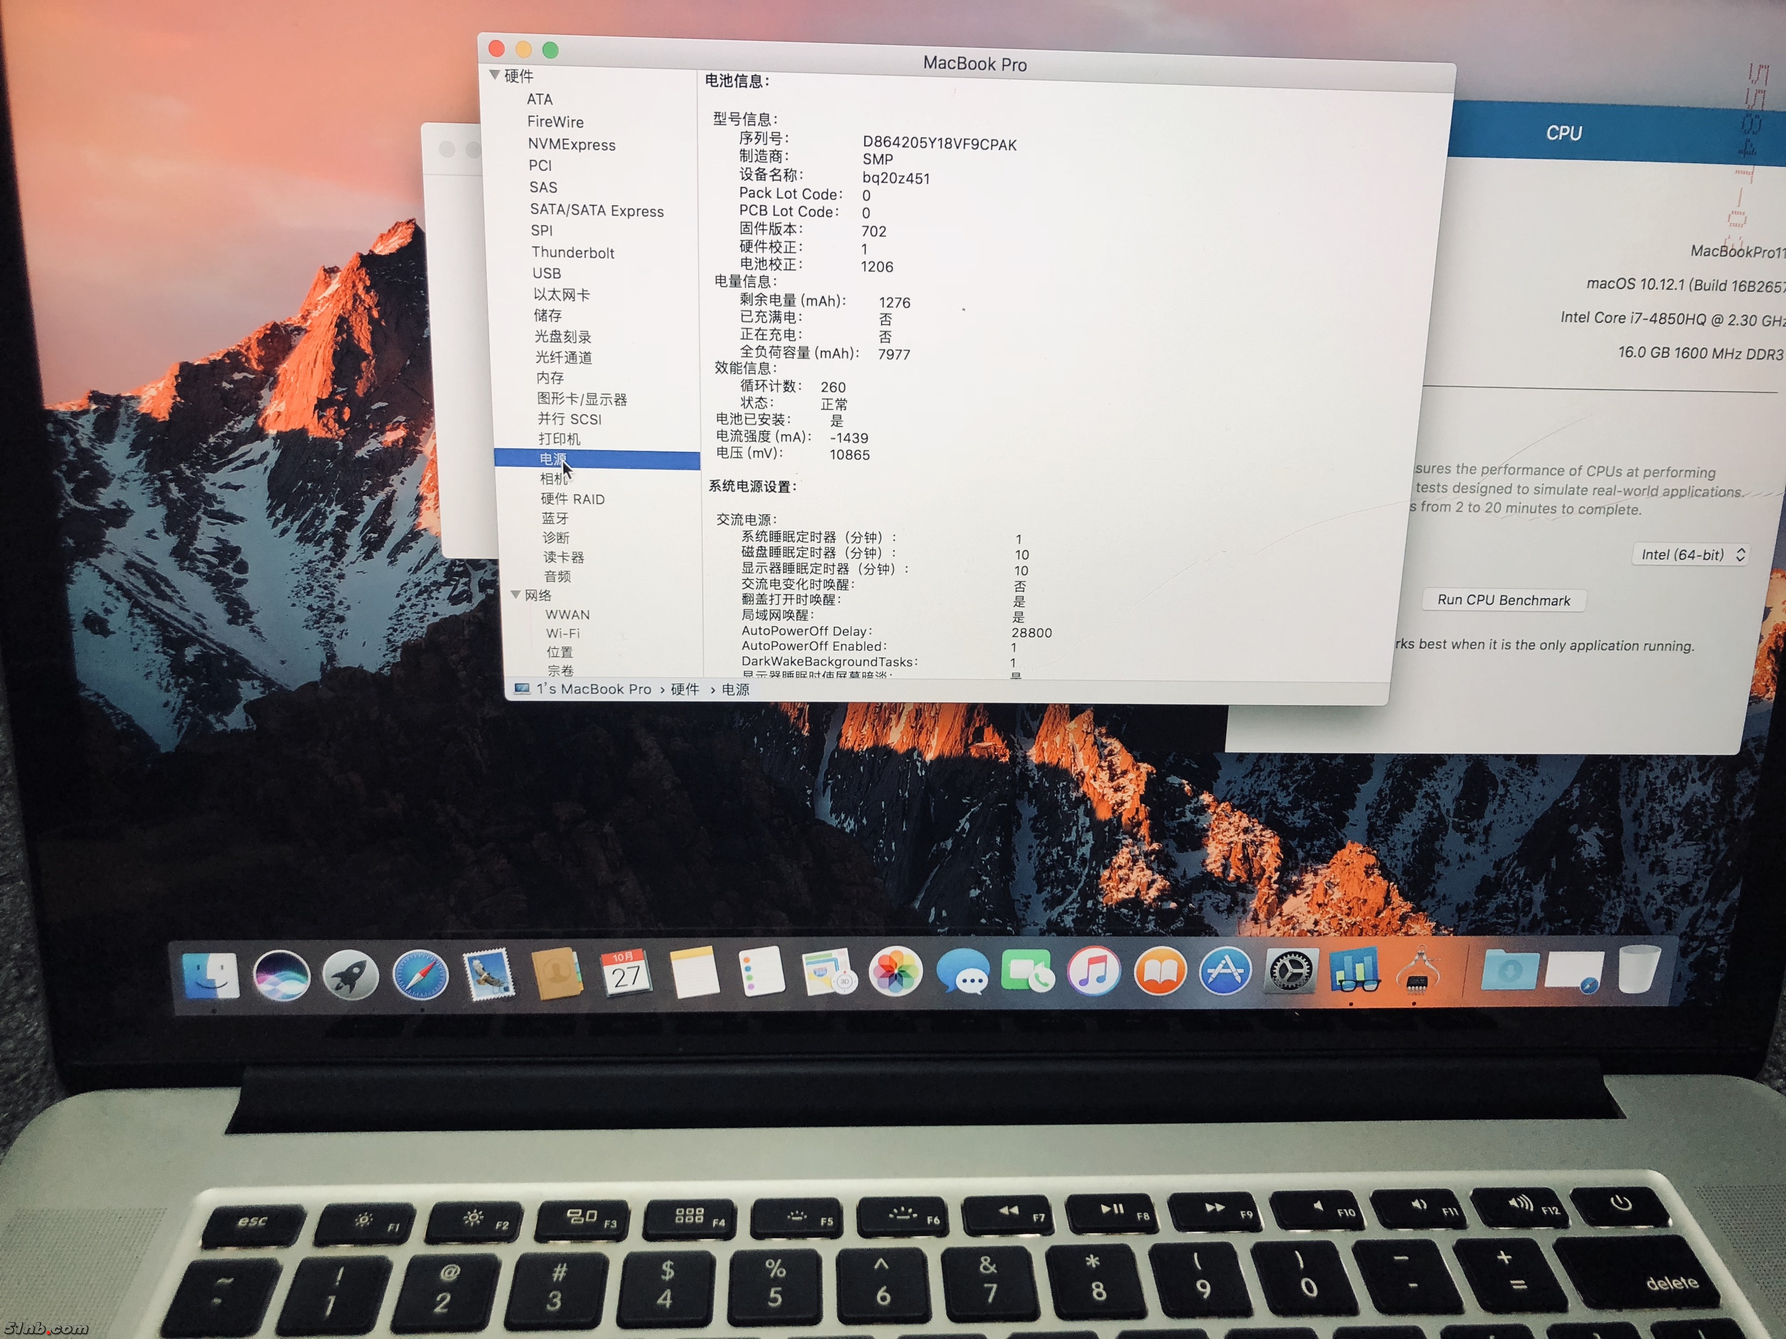Collapse the 硬件 hardware tree section
1786x1339 pixels.
click(x=494, y=75)
